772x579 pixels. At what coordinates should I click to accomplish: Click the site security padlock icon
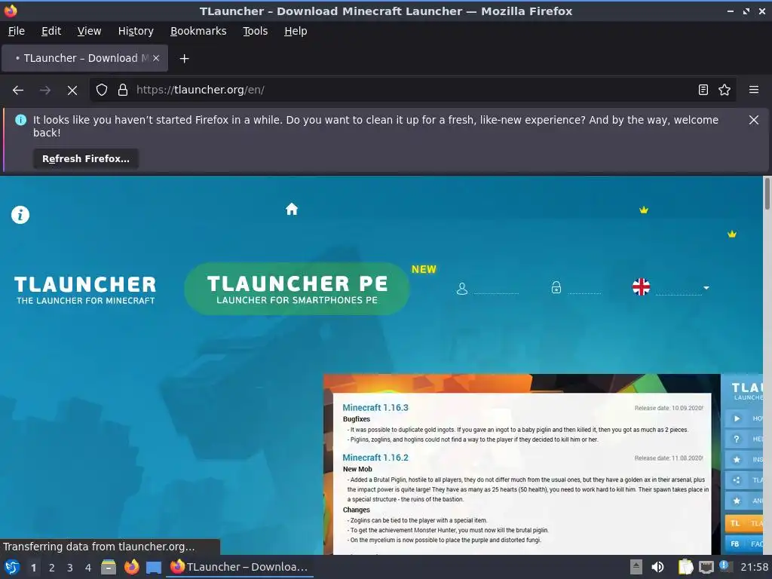pyautogui.click(x=123, y=90)
